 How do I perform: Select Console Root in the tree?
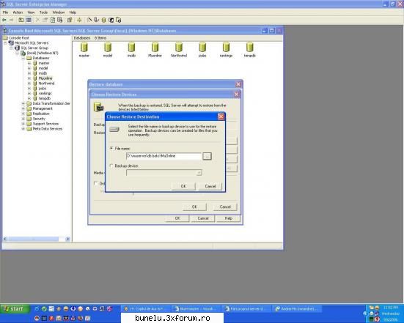coord(18,38)
